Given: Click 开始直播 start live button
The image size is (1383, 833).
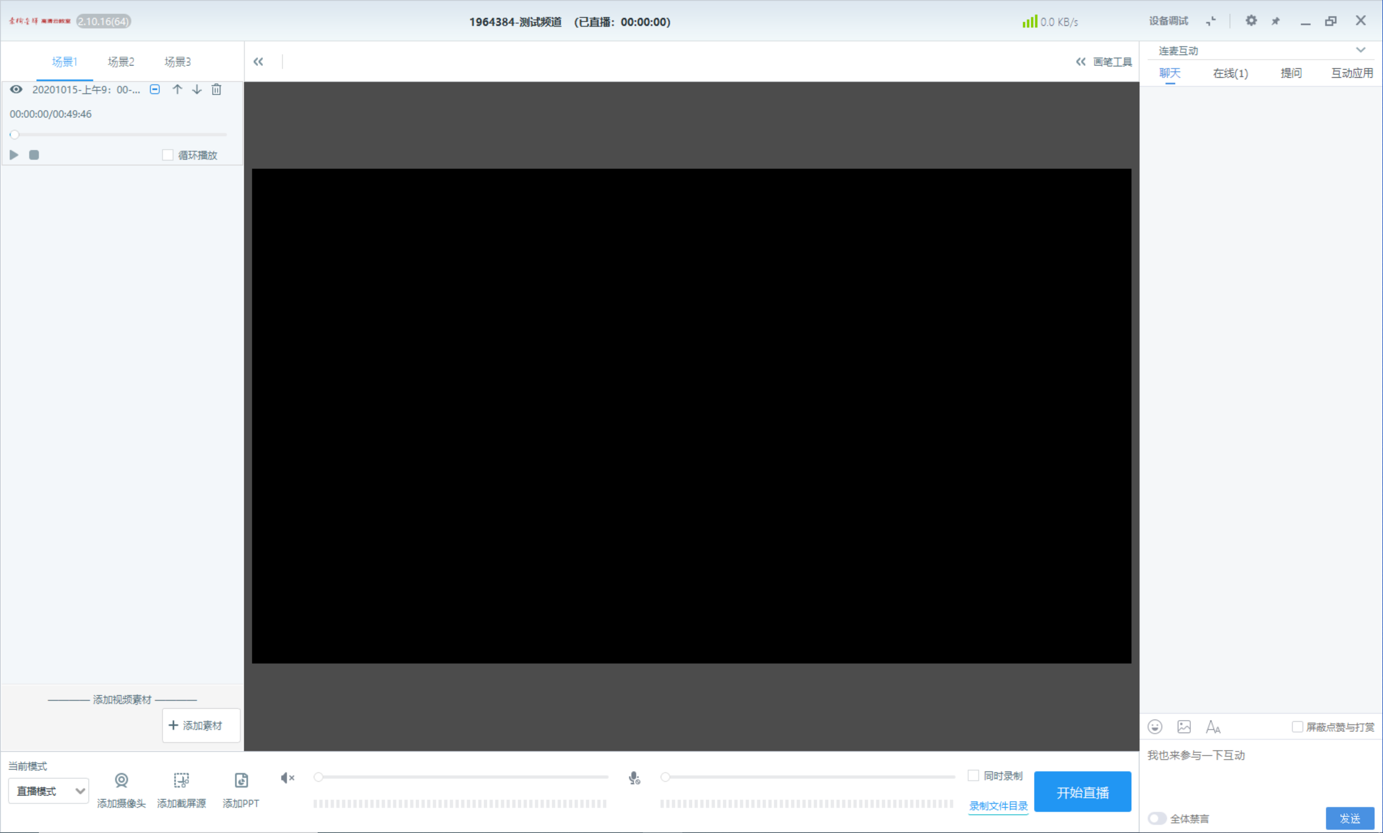Looking at the screenshot, I should pyautogui.click(x=1083, y=792).
